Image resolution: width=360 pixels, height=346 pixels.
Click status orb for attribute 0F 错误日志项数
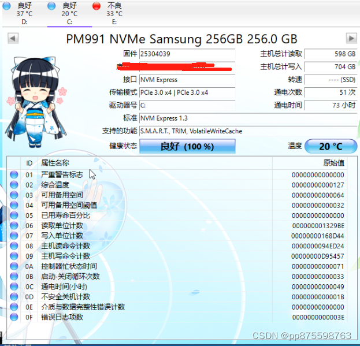(14, 317)
